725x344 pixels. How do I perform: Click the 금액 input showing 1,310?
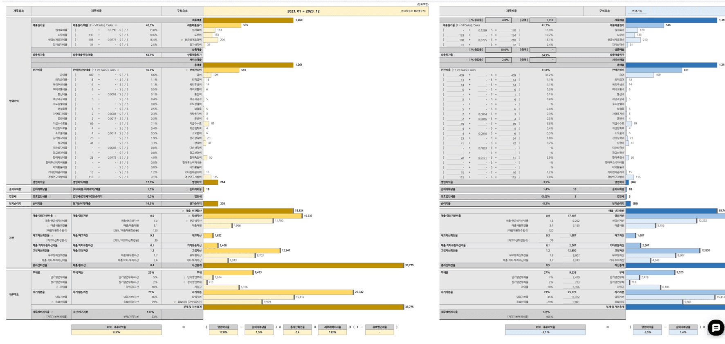[542, 20]
